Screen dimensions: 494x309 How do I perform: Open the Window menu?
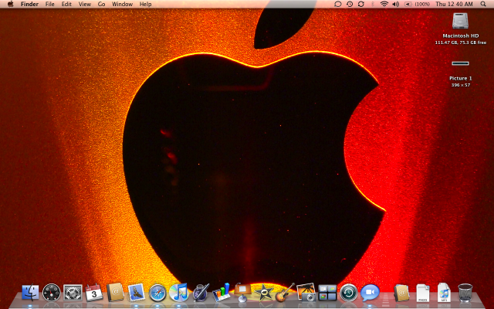(x=122, y=4)
